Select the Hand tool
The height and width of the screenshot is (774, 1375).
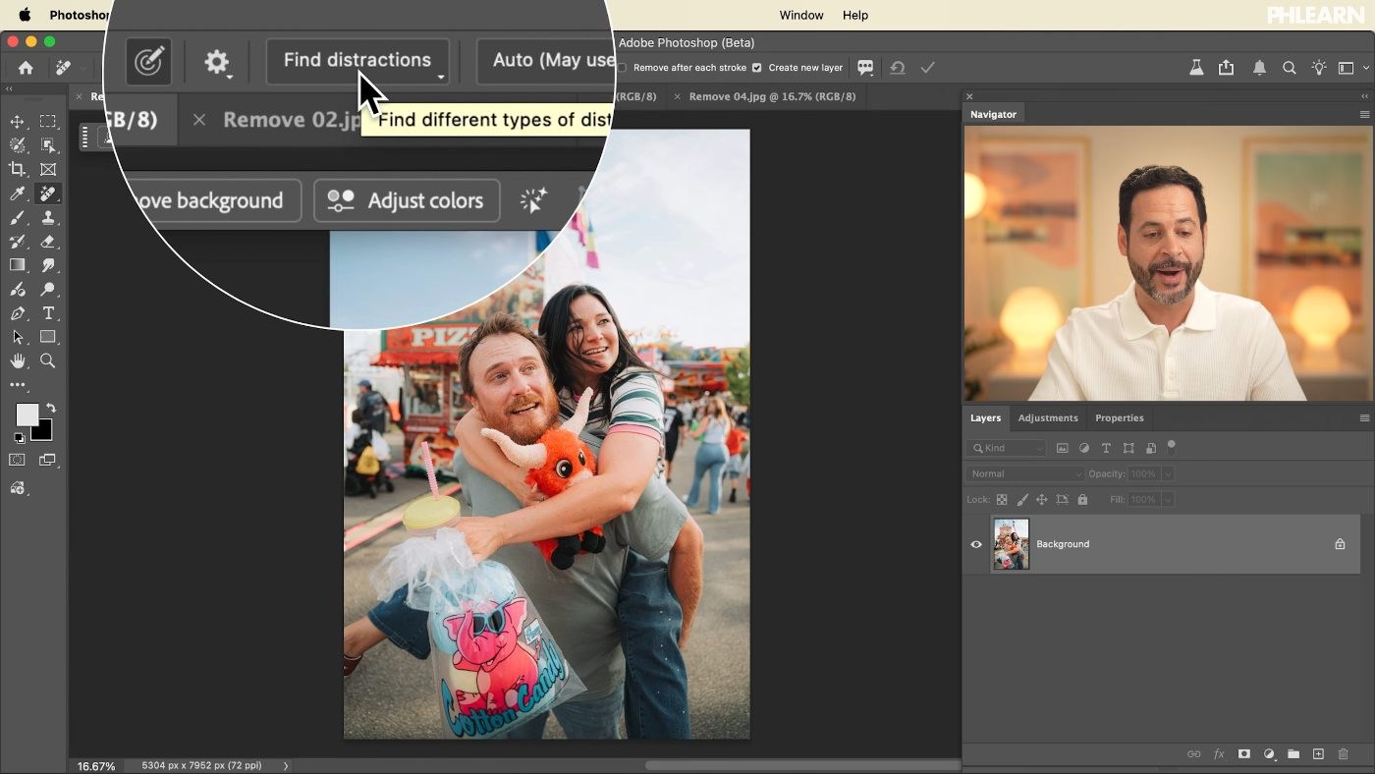pos(18,361)
